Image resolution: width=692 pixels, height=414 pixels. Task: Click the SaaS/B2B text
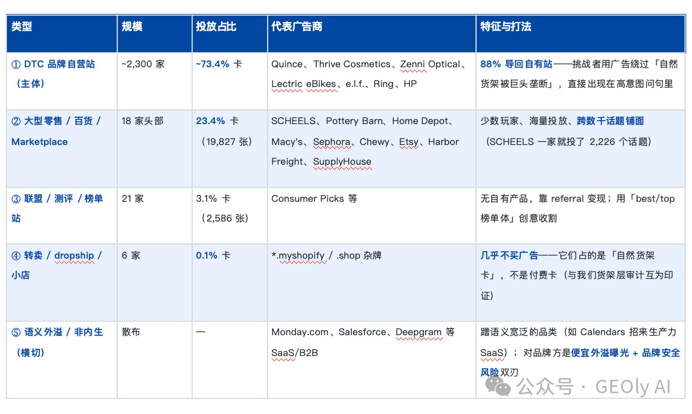(294, 353)
